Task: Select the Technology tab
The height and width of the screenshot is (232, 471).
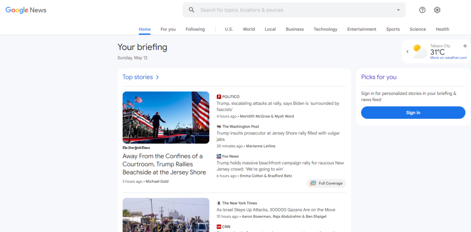Action: click(x=325, y=29)
